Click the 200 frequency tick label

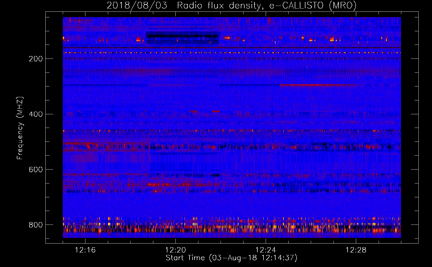pos(36,59)
